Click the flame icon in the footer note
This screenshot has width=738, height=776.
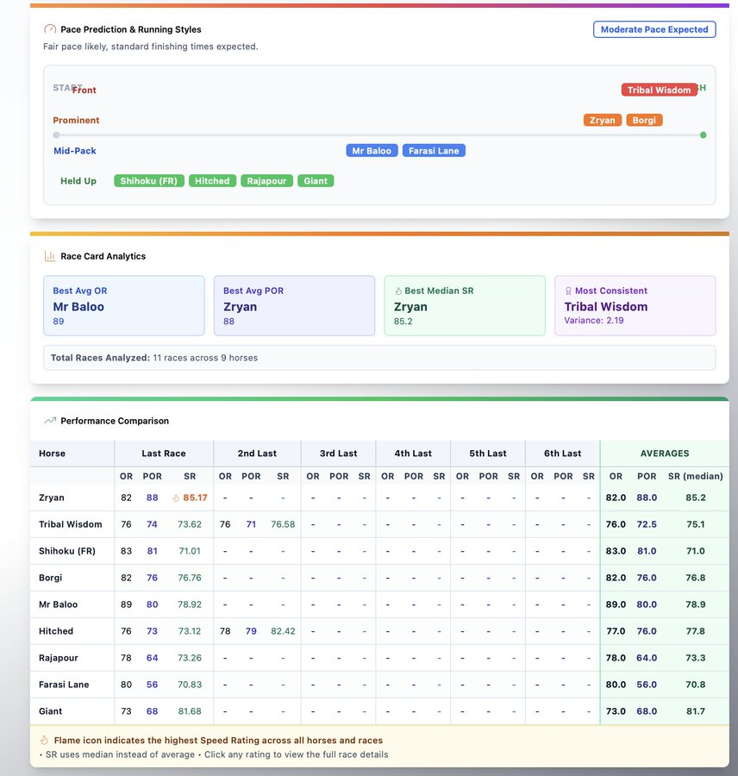point(44,741)
